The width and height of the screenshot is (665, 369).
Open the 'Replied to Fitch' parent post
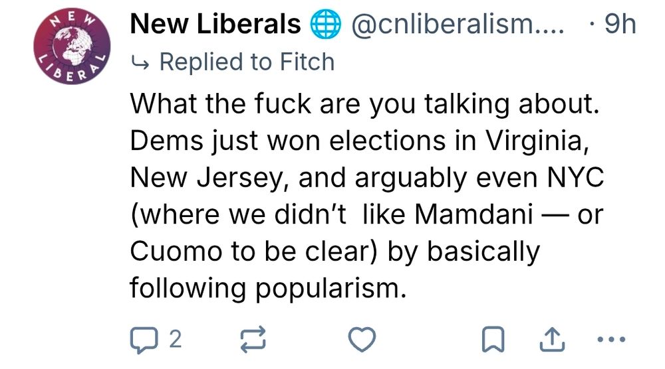click(247, 62)
